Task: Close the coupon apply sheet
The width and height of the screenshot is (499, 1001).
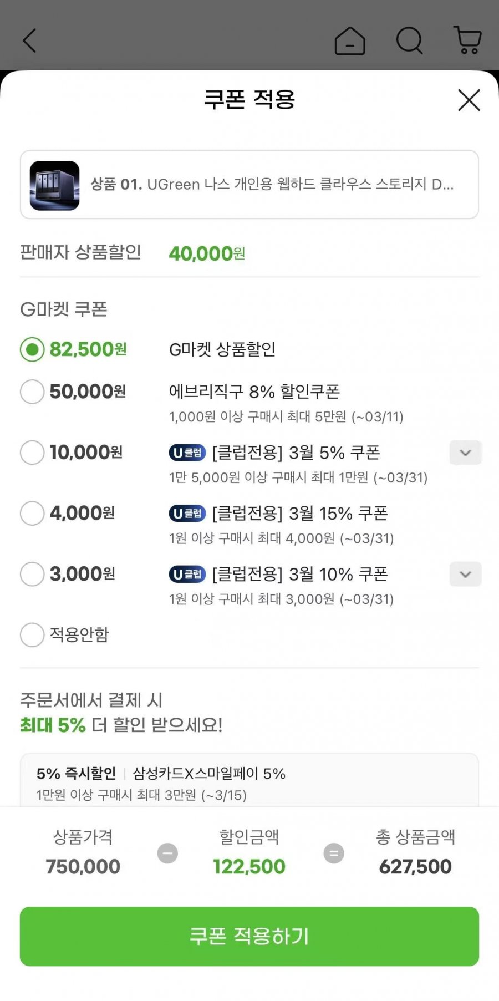Action: coord(469,100)
